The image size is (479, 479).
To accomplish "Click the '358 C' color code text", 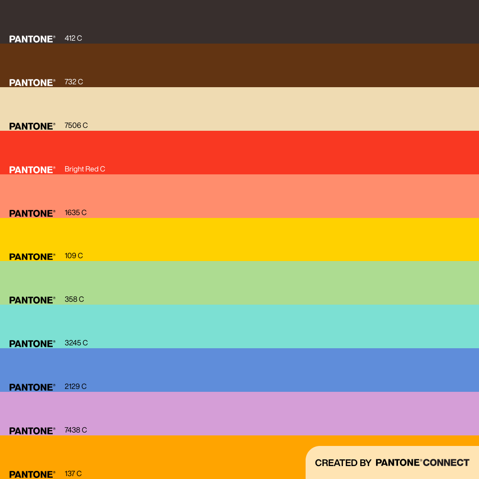I will 74,299.
